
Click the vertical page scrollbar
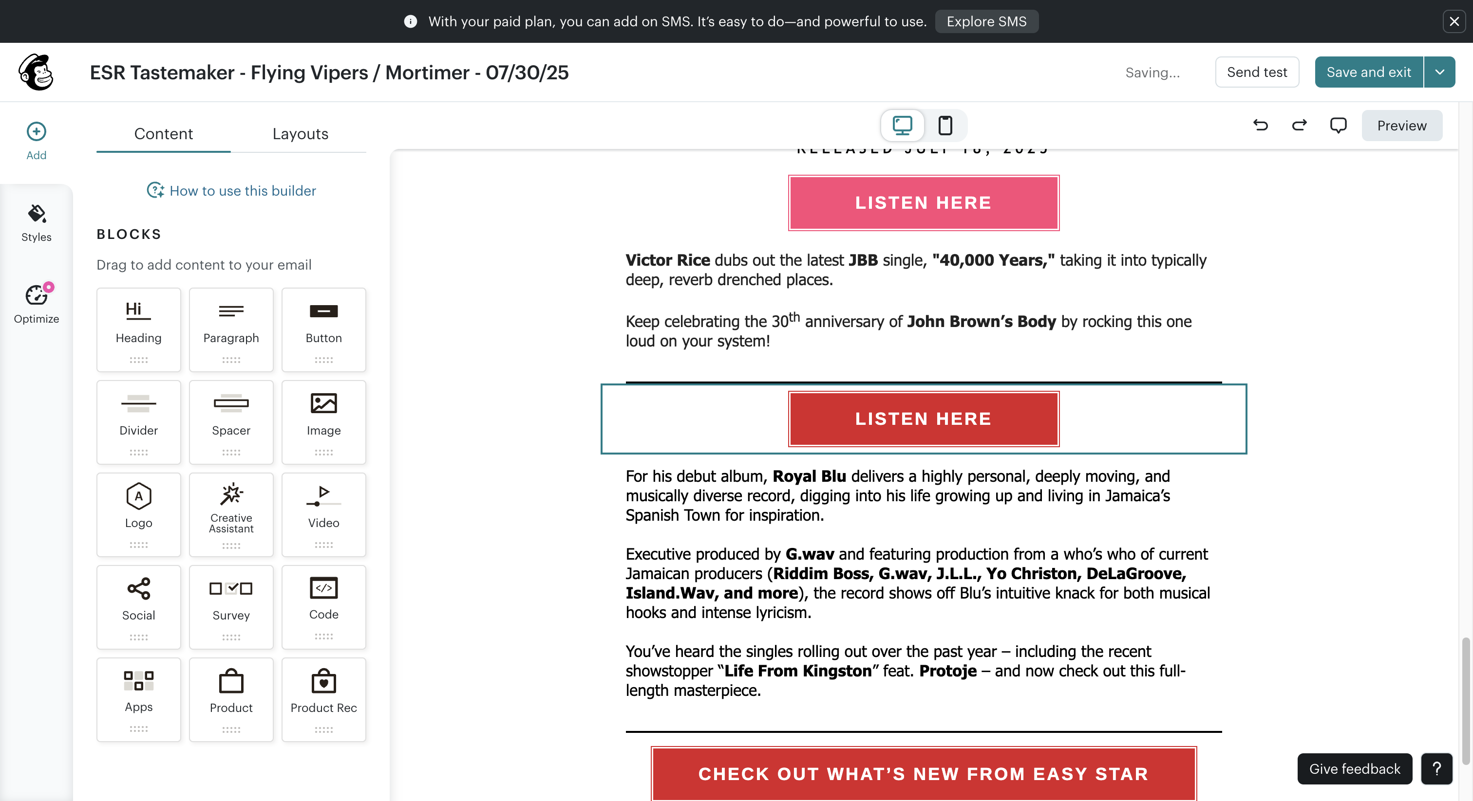point(1466,701)
